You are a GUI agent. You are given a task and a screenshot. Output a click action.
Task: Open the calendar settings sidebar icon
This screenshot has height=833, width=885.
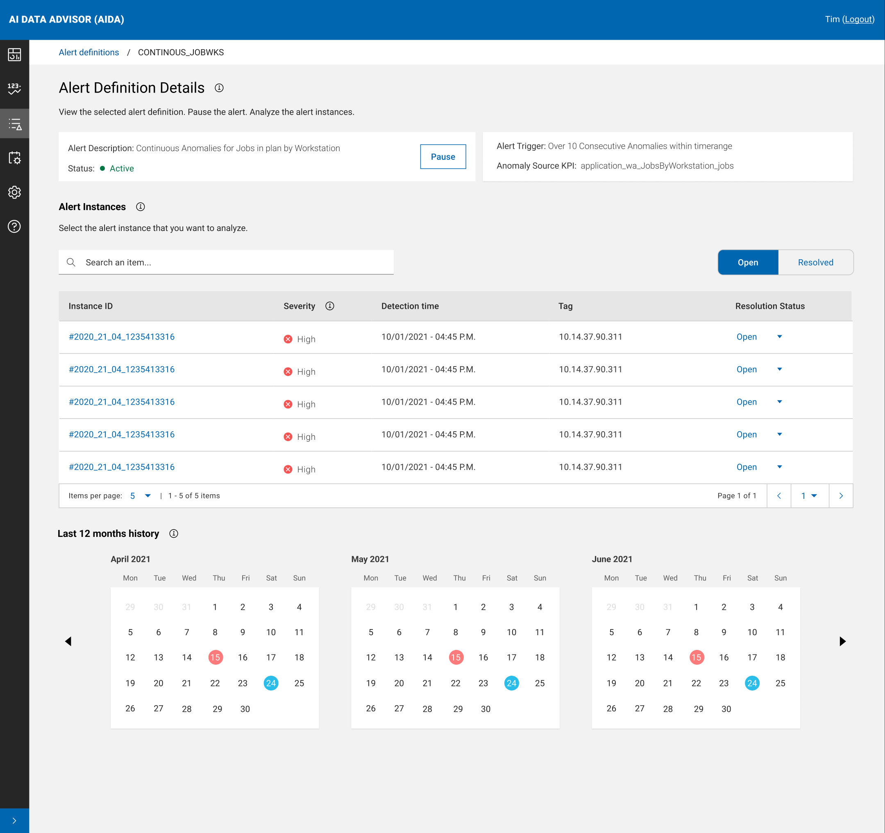(14, 158)
